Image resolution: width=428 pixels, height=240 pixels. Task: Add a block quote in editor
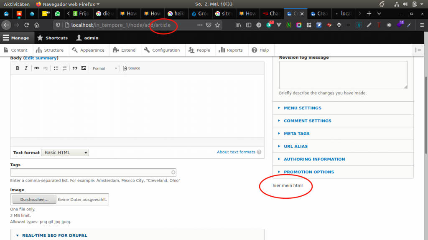tap(75, 68)
